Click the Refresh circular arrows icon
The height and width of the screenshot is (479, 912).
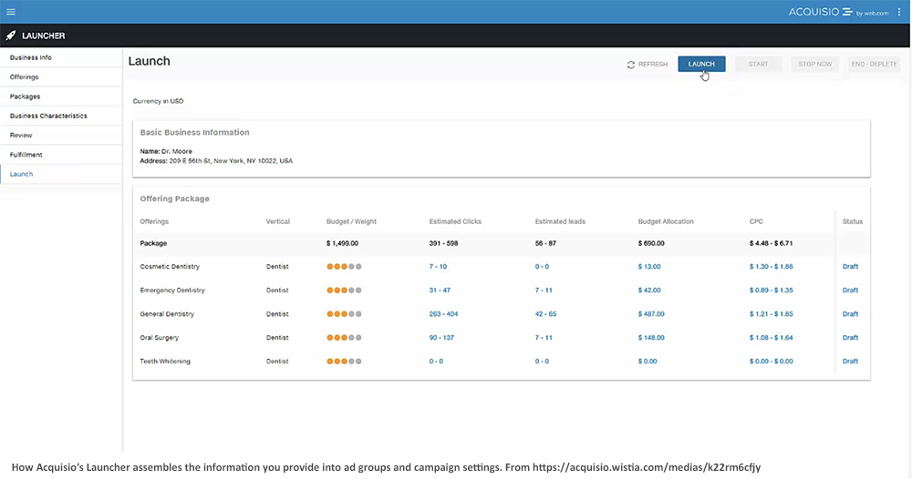pyautogui.click(x=631, y=65)
